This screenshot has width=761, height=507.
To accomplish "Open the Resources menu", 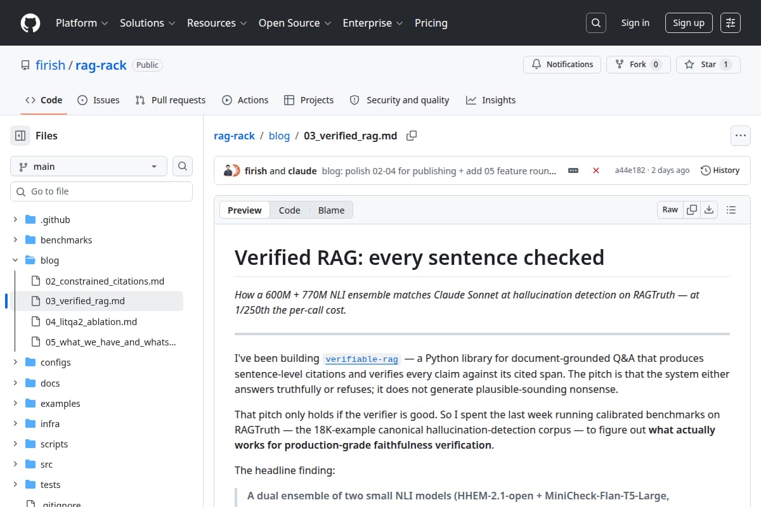I will 217,23.
